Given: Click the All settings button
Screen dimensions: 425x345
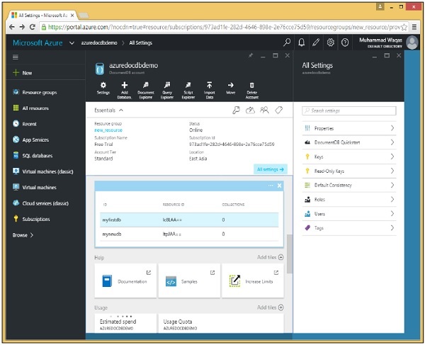Looking at the screenshot, I should 271,169.
